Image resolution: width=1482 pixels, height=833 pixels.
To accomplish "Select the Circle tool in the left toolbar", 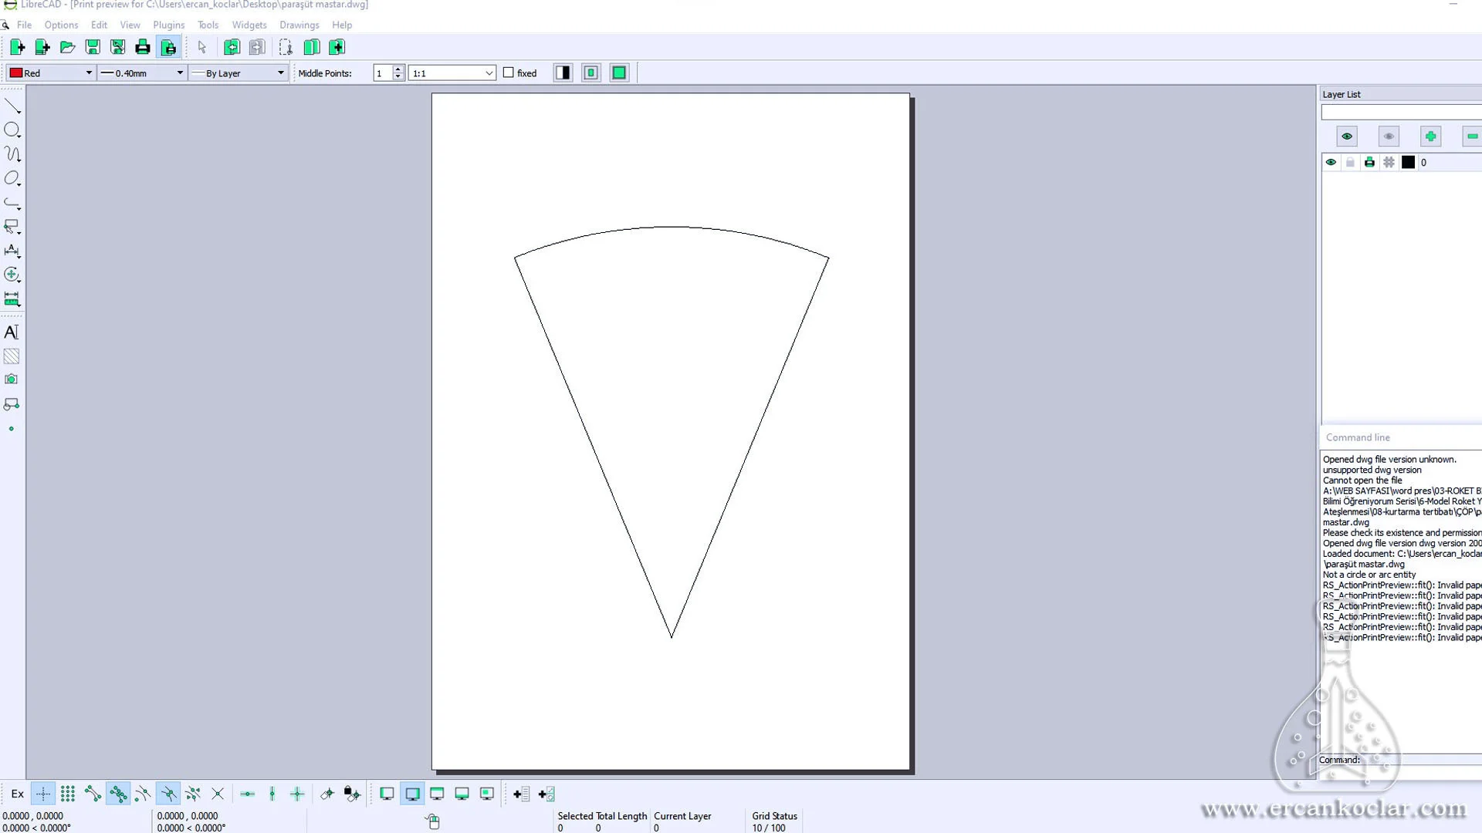I will pos(12,130).
